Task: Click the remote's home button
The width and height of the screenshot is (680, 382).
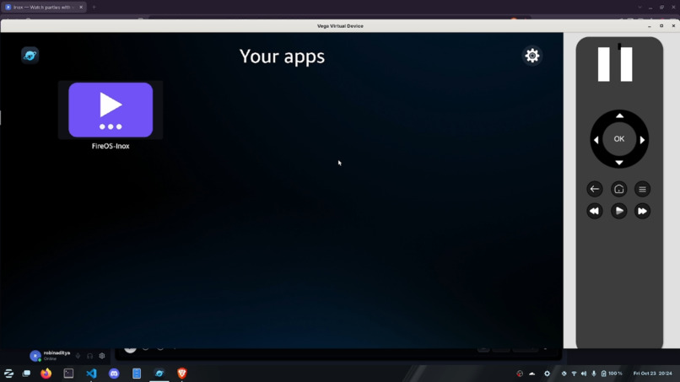Action: click(619, 189)
